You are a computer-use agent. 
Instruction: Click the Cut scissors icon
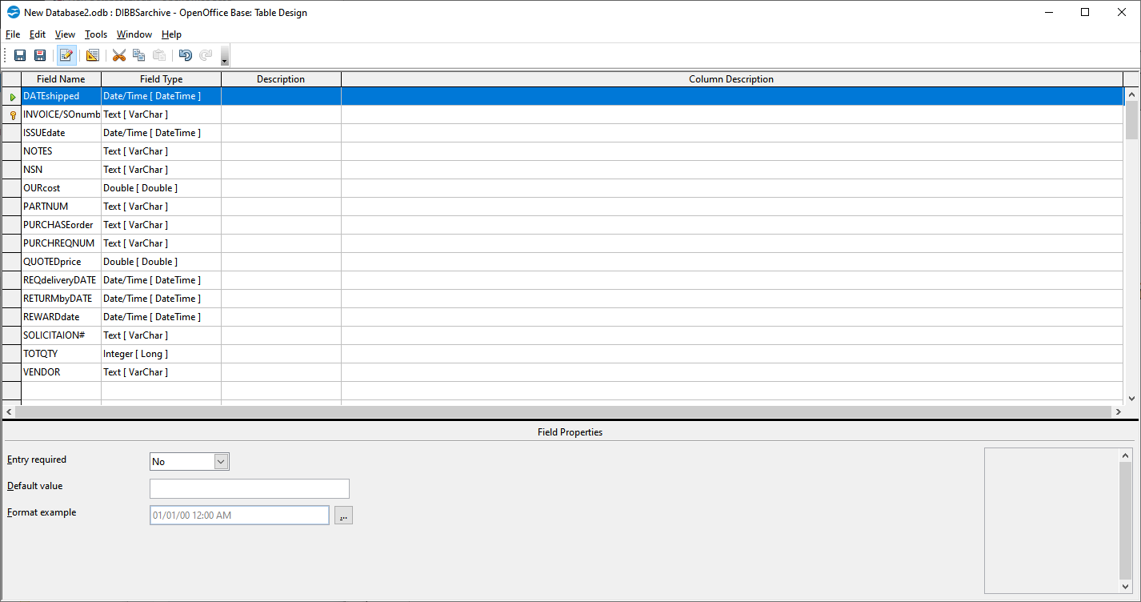pyautogui.click(x=119, y=55)
